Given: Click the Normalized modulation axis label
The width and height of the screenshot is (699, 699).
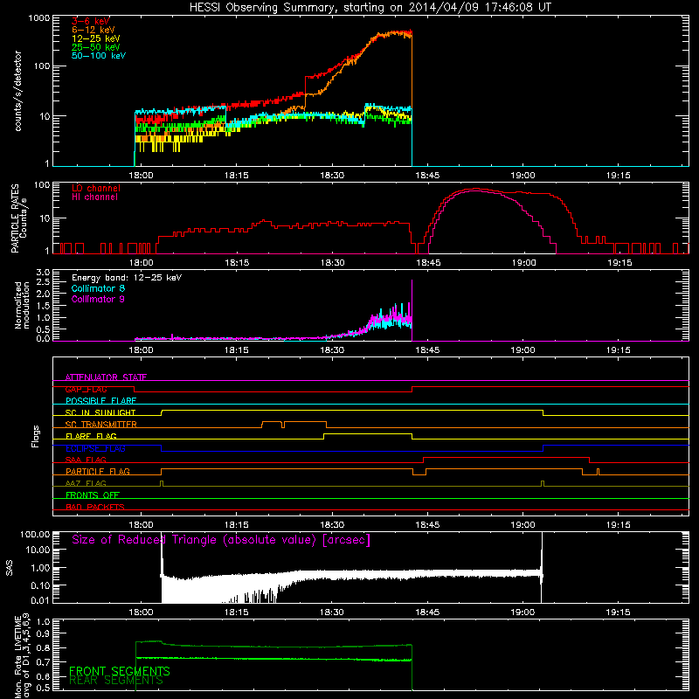Looking at the screenshot, I should point(22,305).
